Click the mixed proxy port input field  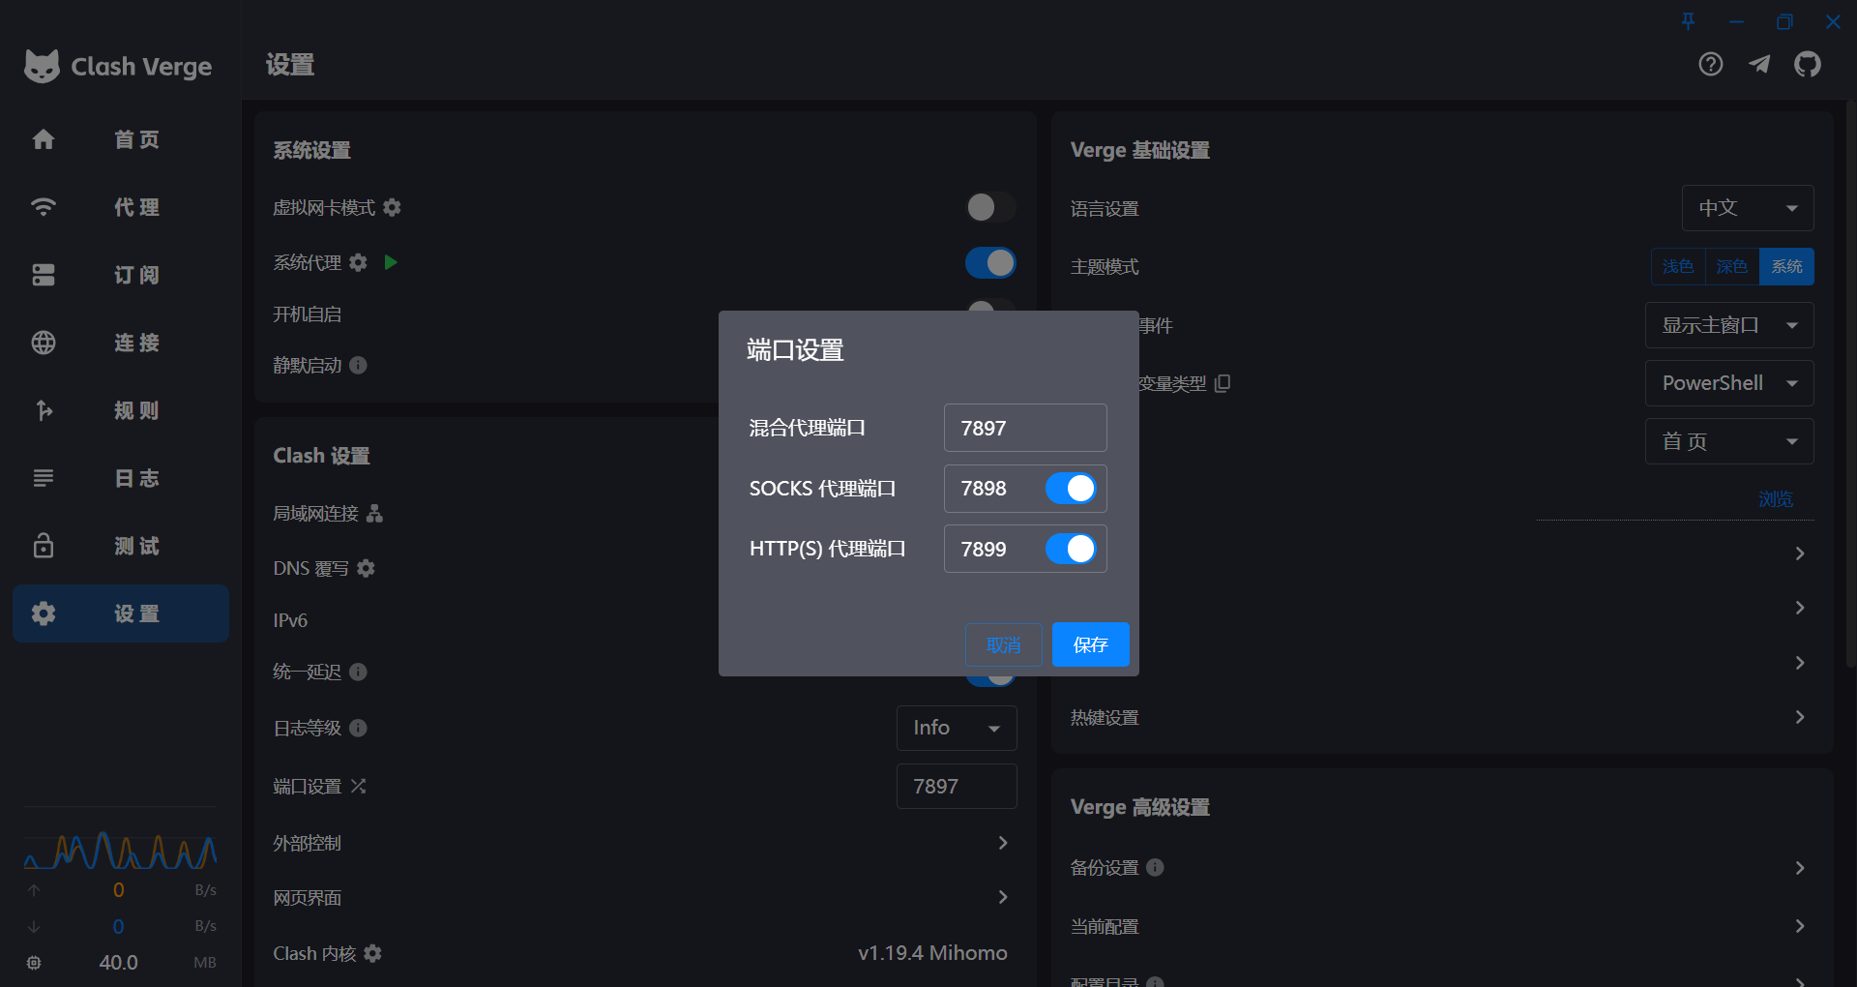tap(1024, 428)
